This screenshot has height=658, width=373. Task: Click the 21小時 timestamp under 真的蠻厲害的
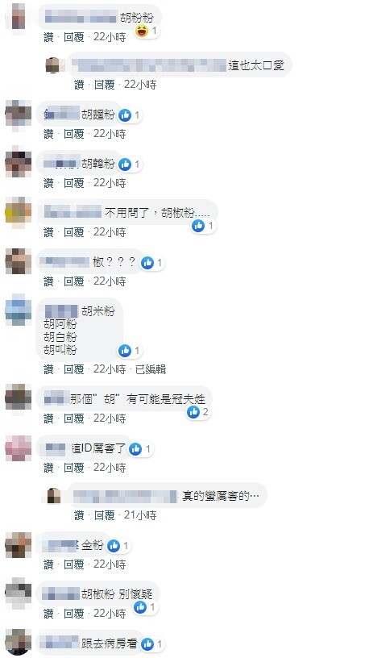pyautogui.click(x=140, y=515)
